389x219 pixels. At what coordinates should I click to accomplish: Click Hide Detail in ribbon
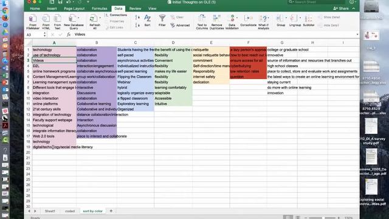pyautogui.click(x=328, y=26)
